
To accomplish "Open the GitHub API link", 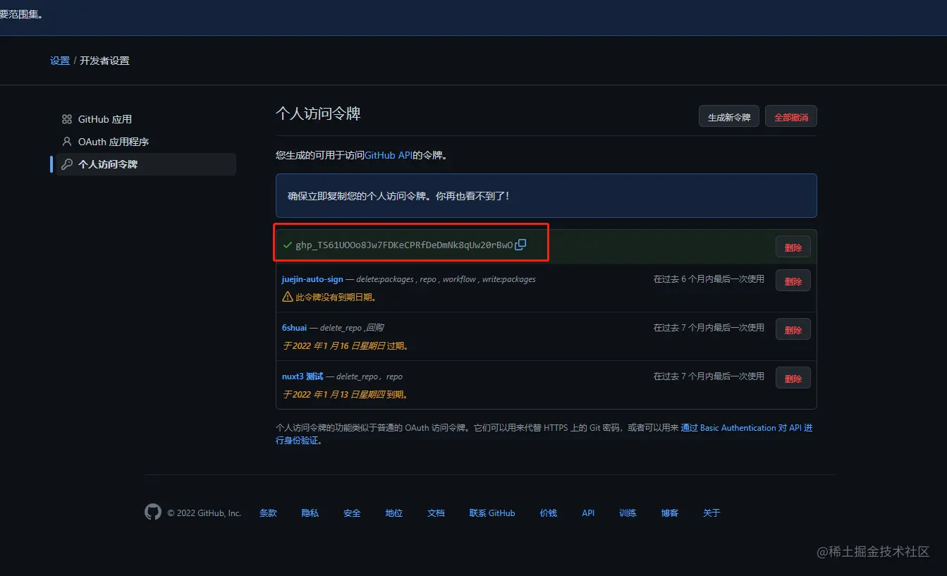I will 389,155.
